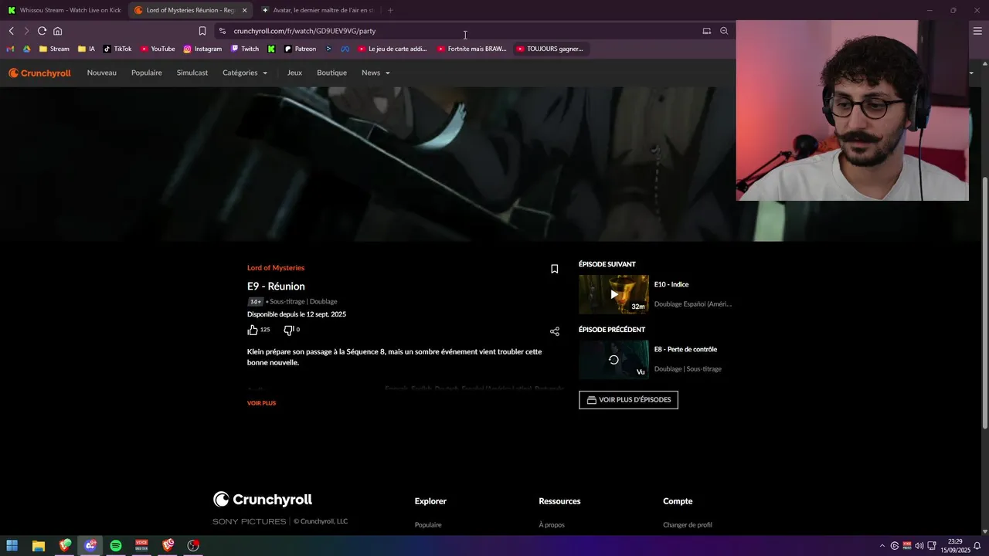
Task: Open the IA bookmarks folder
Action: click(87, 49)
